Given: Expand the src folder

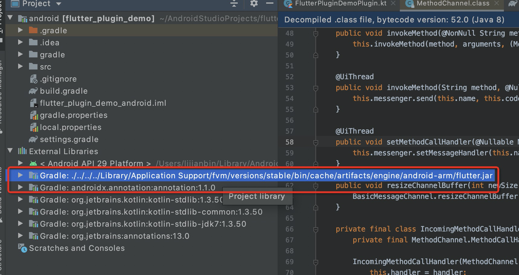Looking at the screenshot, I should [20, 66].
